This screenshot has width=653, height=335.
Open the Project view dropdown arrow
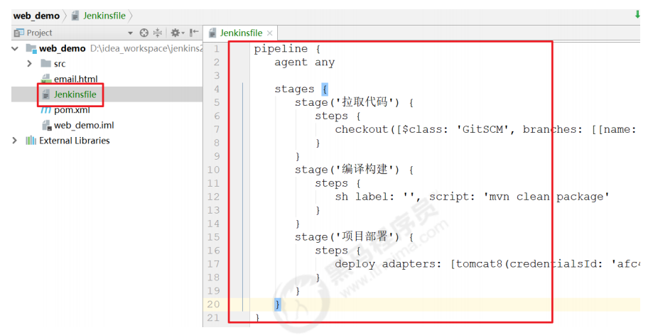tap(130, 33)
